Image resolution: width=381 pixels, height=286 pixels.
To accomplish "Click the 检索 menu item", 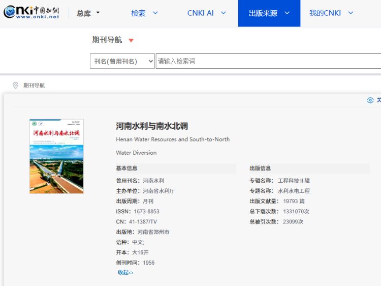I will (139, 13).
